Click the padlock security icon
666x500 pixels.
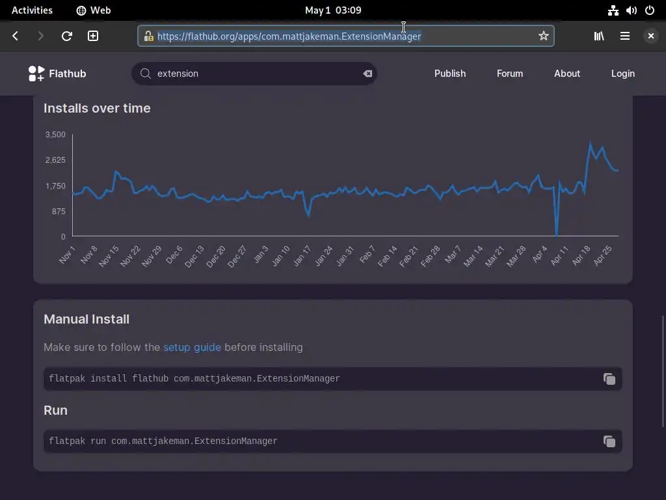point(148,36)
